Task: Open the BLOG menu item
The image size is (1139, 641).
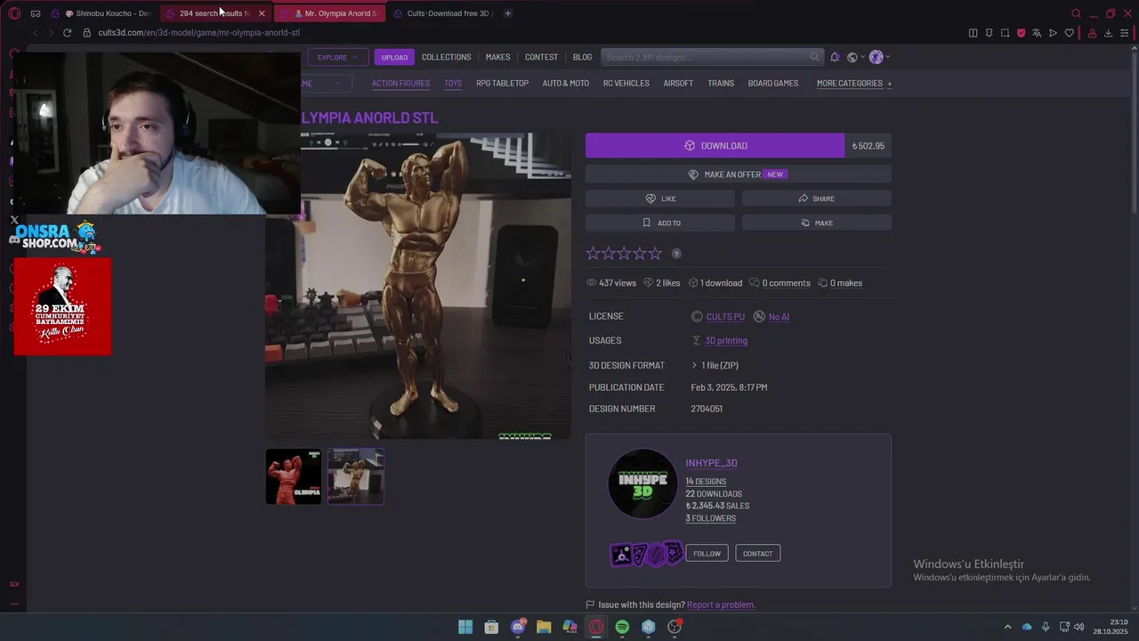Action: pyautogui.click(x=582, y=57)
